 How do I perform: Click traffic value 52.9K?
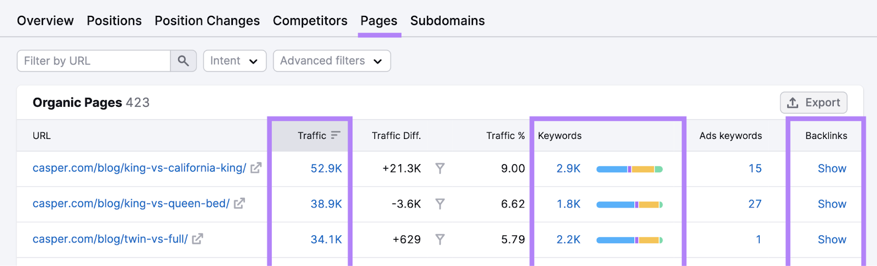pyautogui.click(x=326, y=169)
